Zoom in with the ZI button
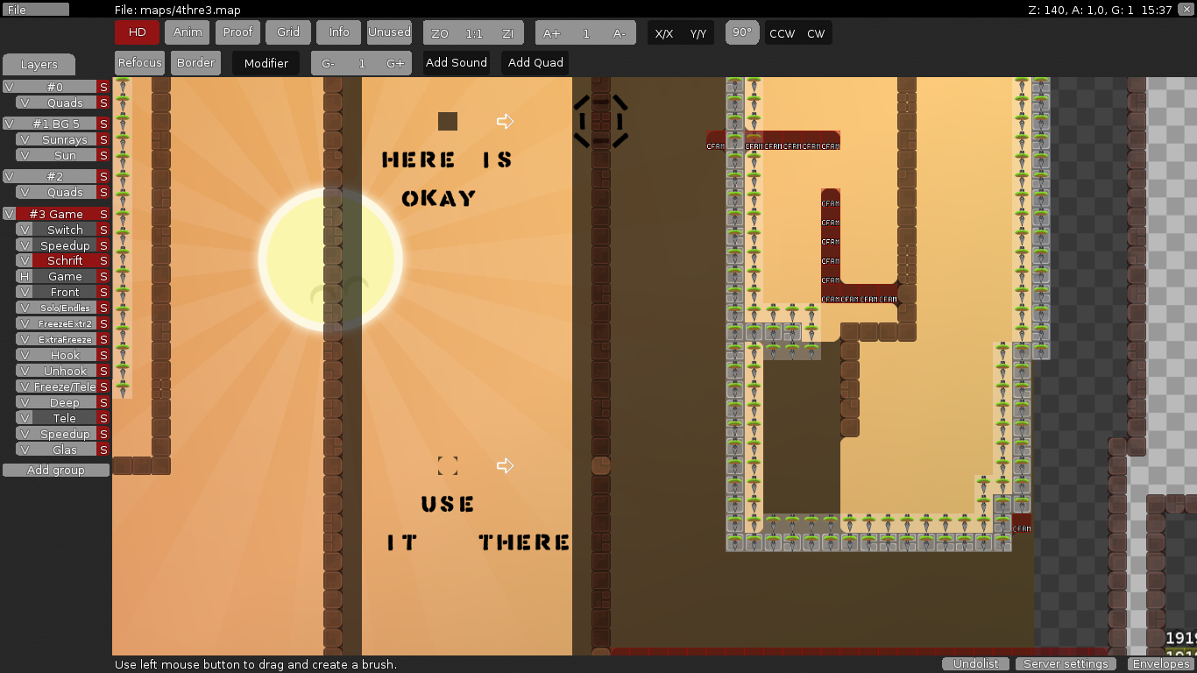The height and width of the screenshot is (673, 1197). 507,33
